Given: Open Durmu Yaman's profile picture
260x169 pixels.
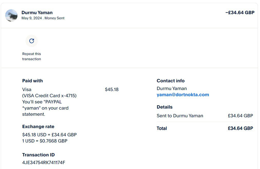Looking at the screenshot, I should [x=11, y=15].
